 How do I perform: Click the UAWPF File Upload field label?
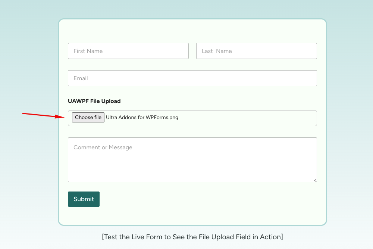(x=94, y=101)
